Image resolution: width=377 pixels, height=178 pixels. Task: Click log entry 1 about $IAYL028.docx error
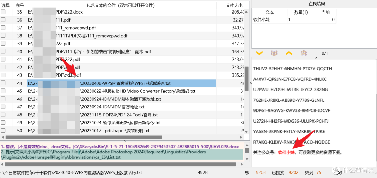coord(120,147)
